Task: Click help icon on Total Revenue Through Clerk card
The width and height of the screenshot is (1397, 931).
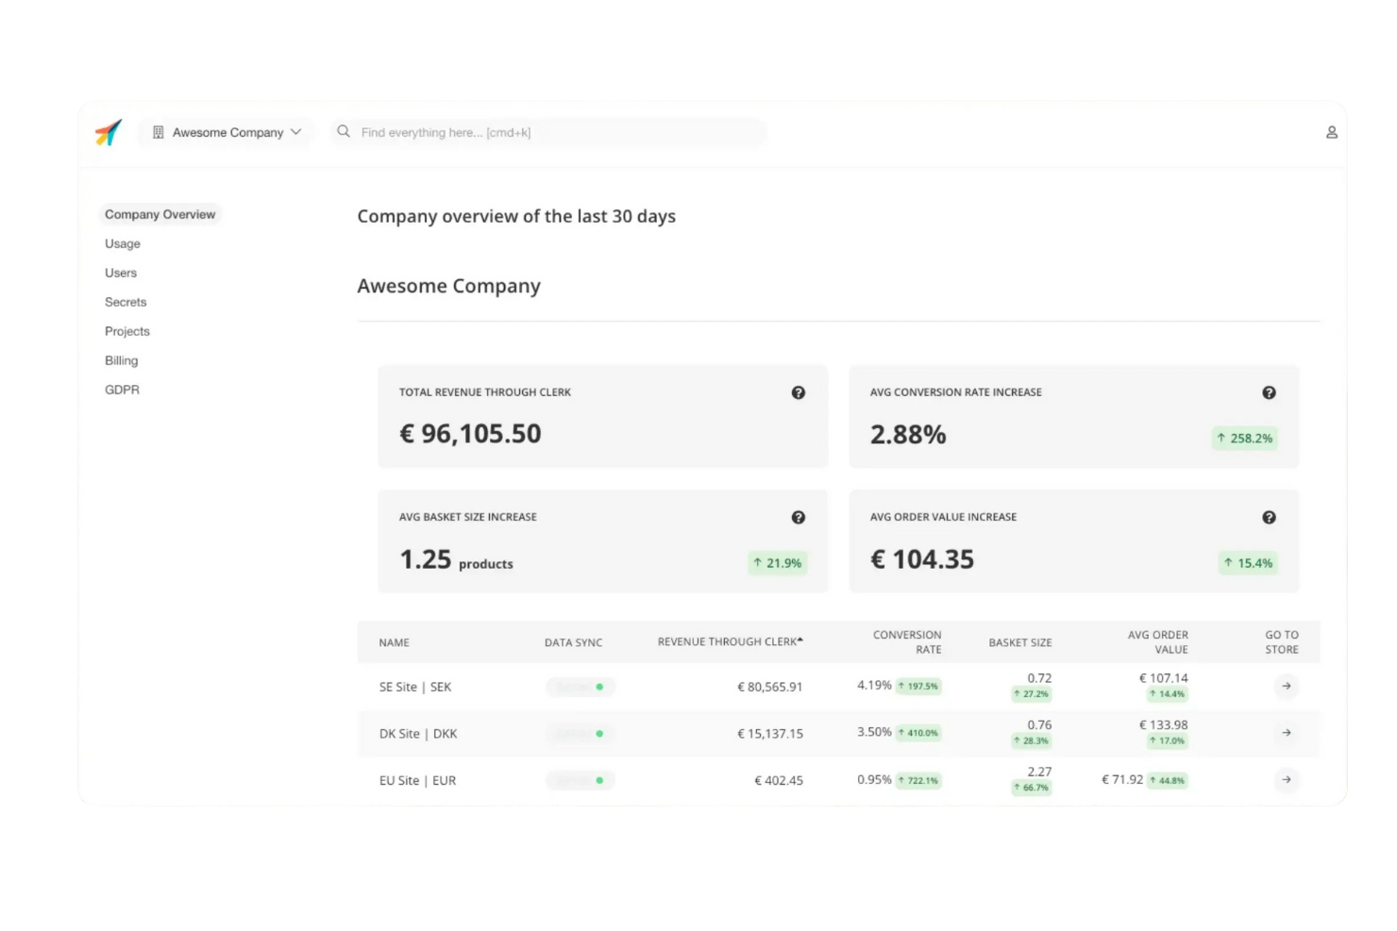Action: click(799, 392)
